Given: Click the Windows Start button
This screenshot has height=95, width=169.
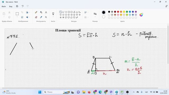Looking at the screenshot, I should pyautogui.click(x=40, y=92).
